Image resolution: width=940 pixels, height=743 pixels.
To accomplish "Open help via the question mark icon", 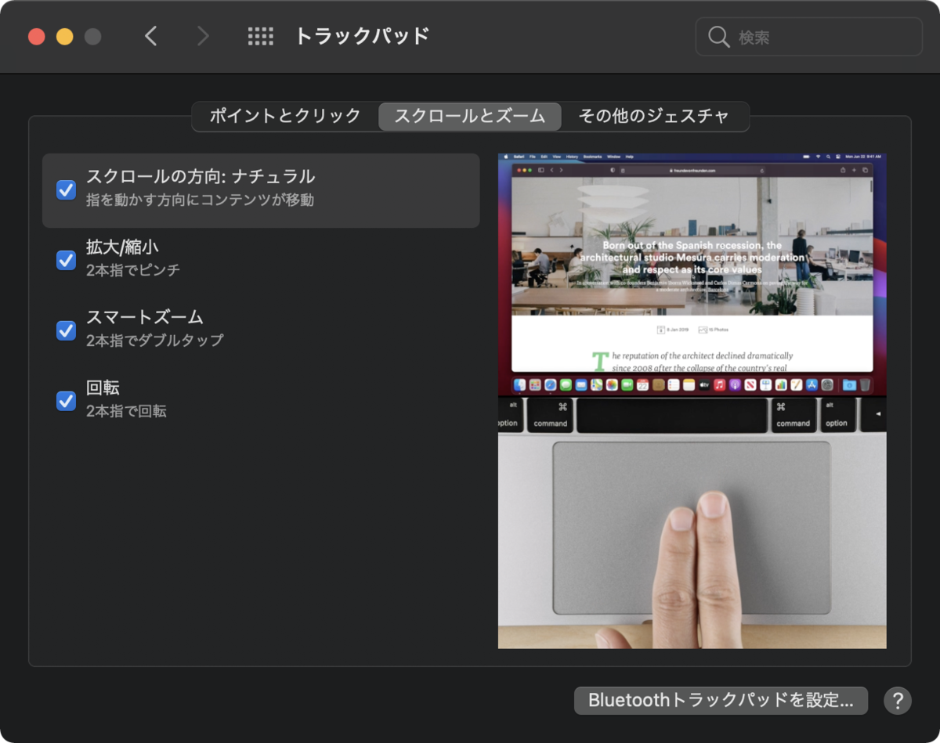I will (x=897, y=701).
